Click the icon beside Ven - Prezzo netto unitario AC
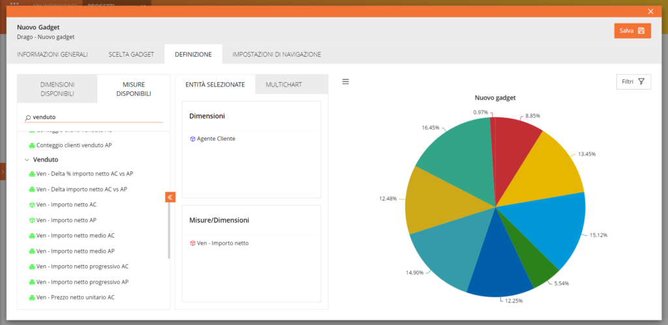The width and height of the screenshot is (668, 325). click(x=31, y=298)
